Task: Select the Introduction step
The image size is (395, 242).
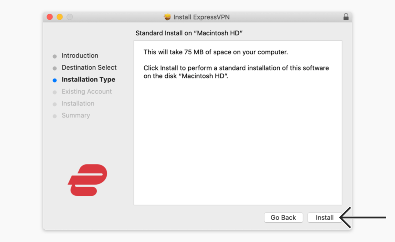Action: (x=80, y=55)
